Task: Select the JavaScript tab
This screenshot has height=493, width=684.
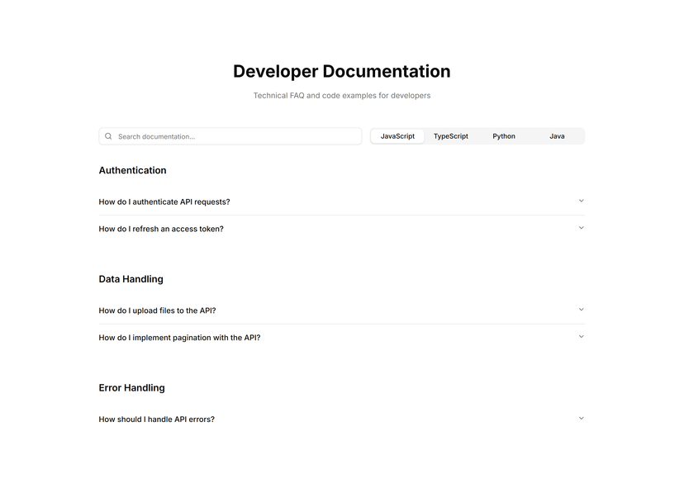Action: pyautogui.click(x=397, y=136)
